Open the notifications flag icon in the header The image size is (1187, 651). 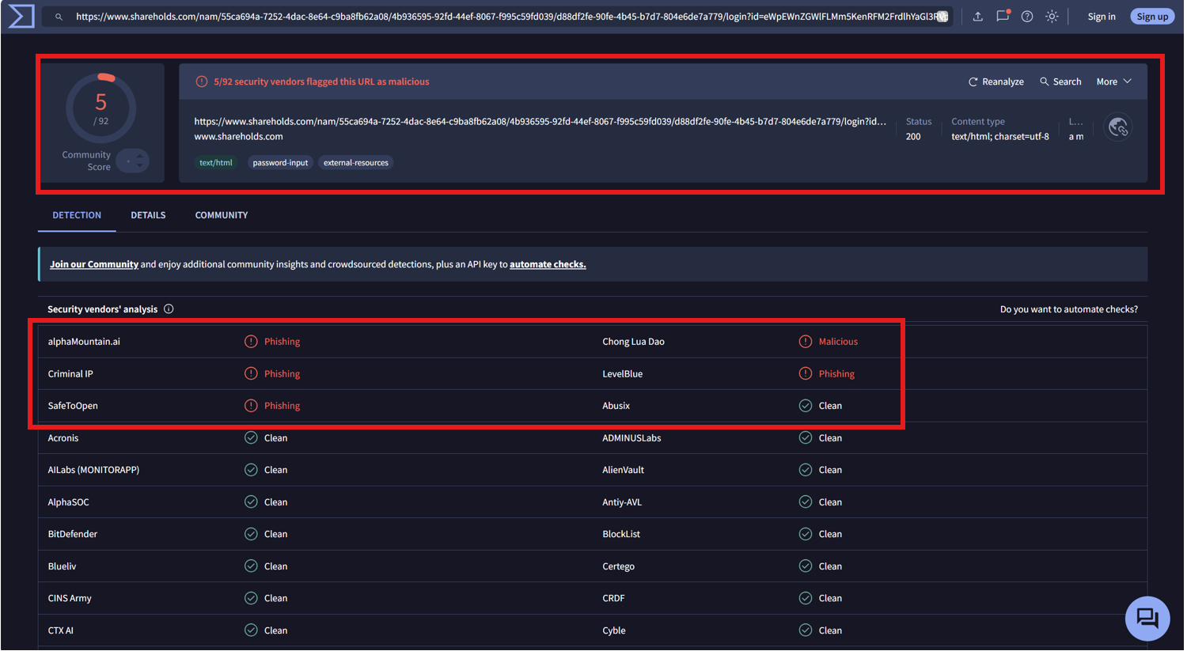point(1003,16)
